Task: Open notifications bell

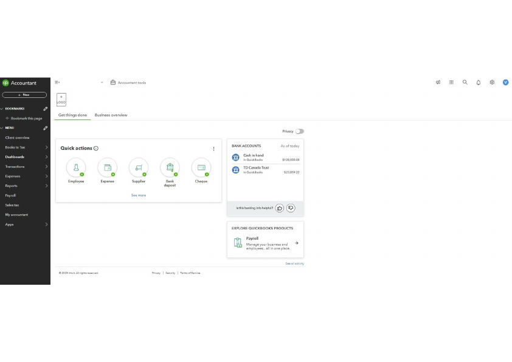Action: (x=479, y=82)
